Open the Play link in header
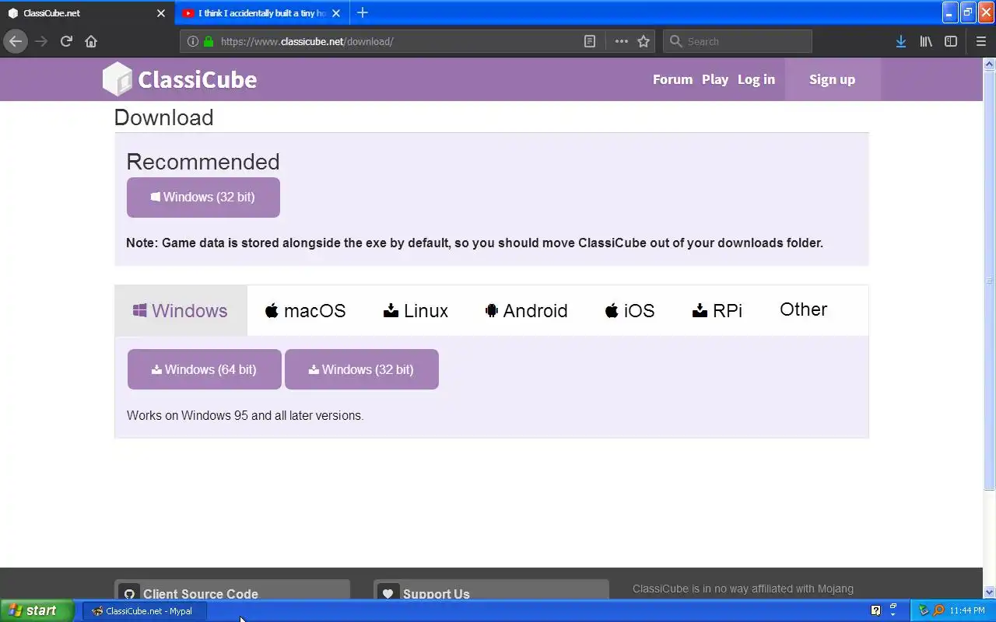This screenshot has width=996, height=622. tap(715, 79)
